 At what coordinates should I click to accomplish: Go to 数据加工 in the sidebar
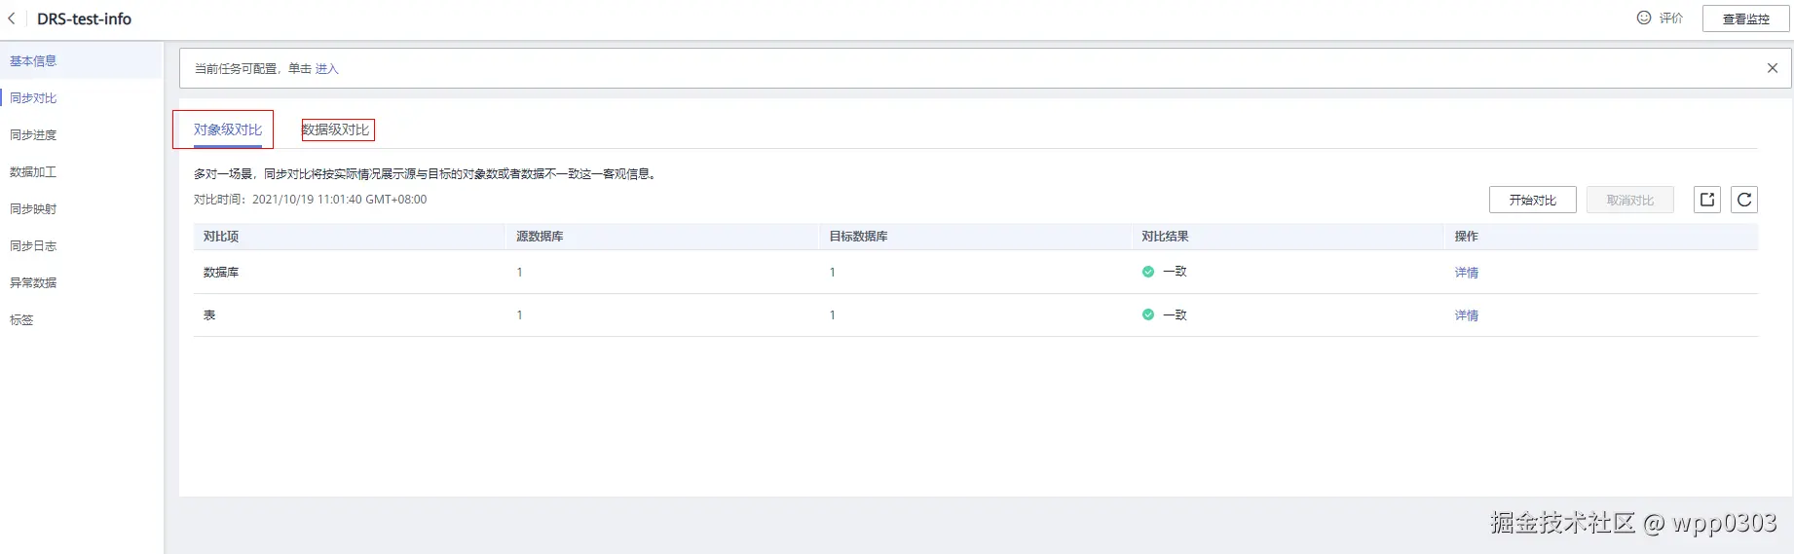[33, 171]
